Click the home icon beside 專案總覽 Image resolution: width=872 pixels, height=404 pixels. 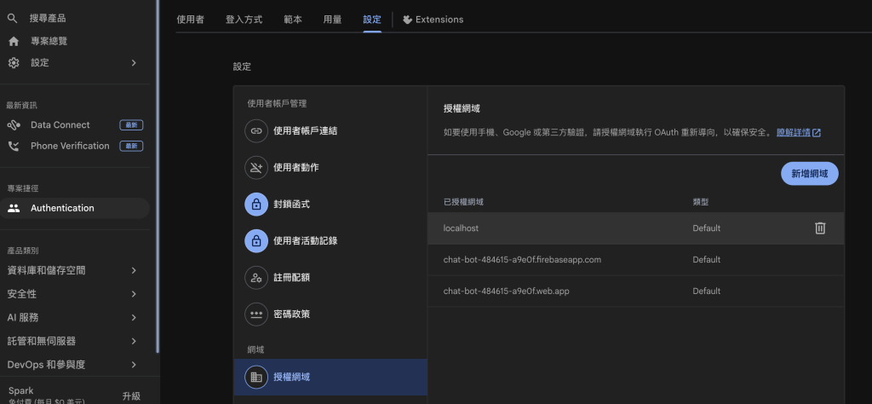[x=14, y=41]
